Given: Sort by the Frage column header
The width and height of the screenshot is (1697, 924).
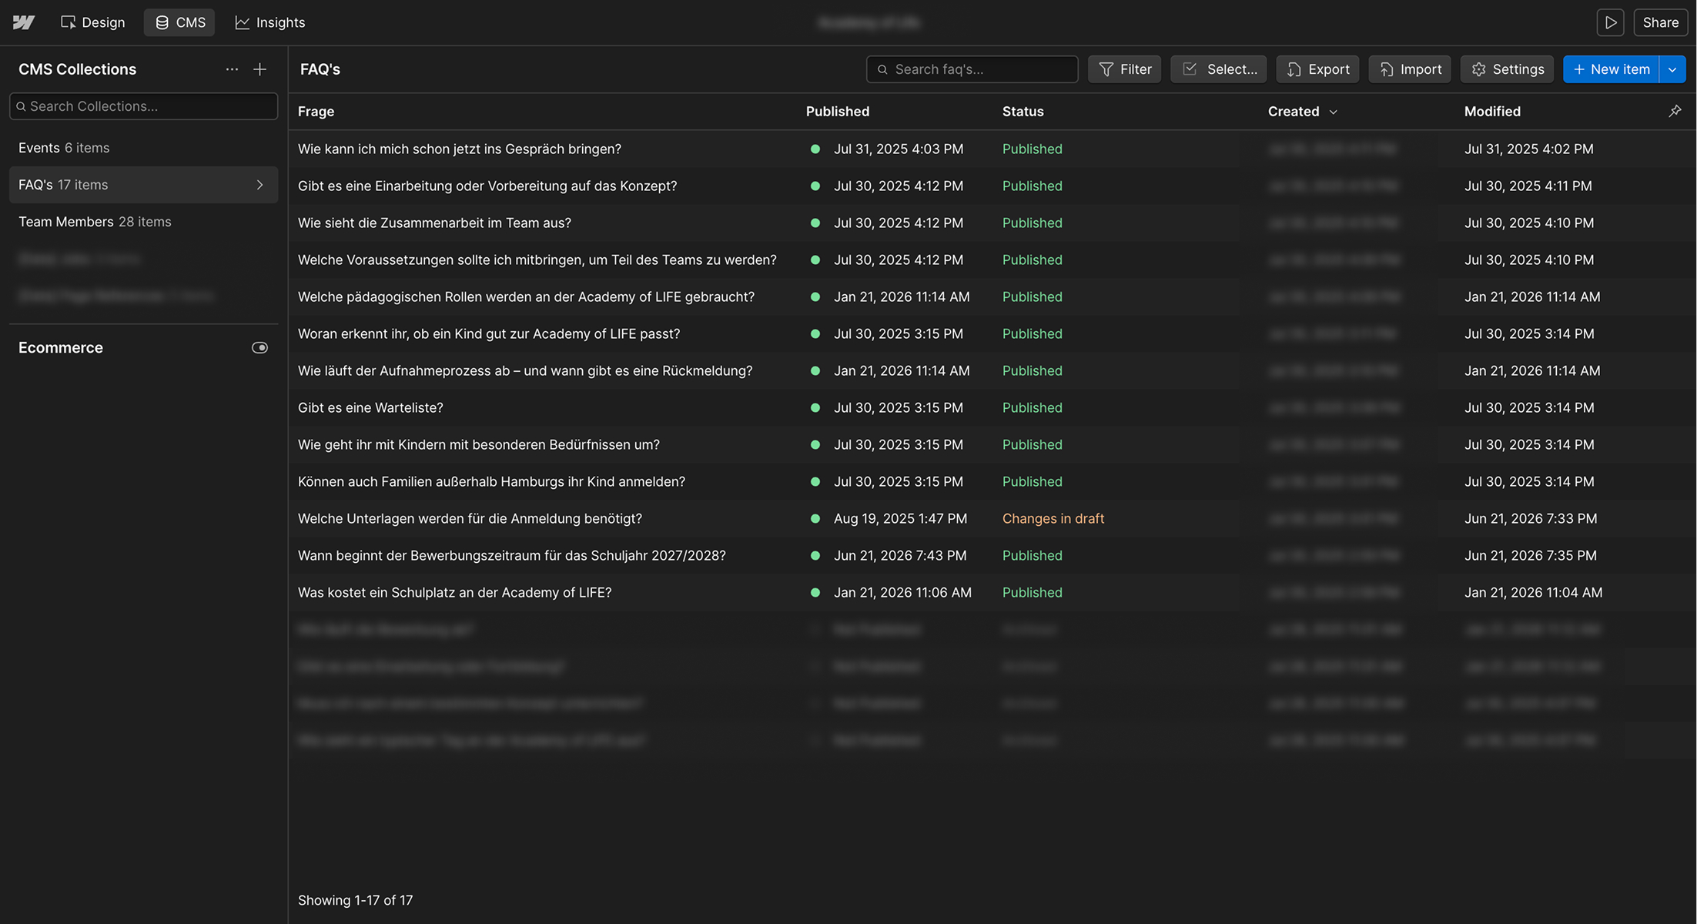Looking at the screenshot, I should [x=316, y=112].
